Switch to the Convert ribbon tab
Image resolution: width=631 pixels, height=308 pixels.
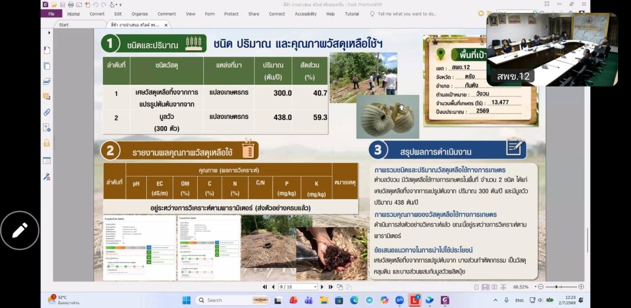pos(97,14)
